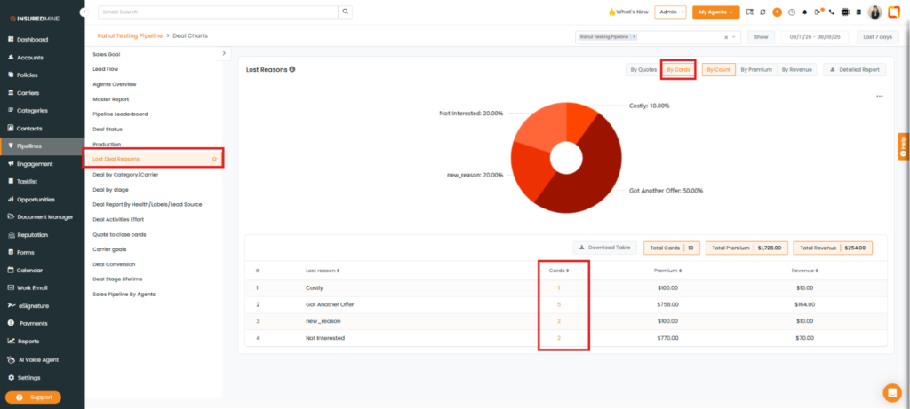Expand the My Agents dropdown

click(x=715, y=12)
